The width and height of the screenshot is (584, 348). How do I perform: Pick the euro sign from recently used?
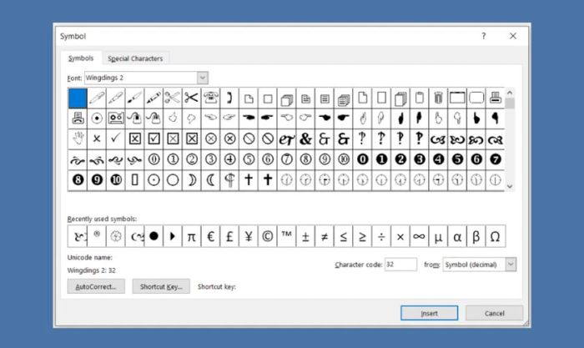(x=210, y=236)
